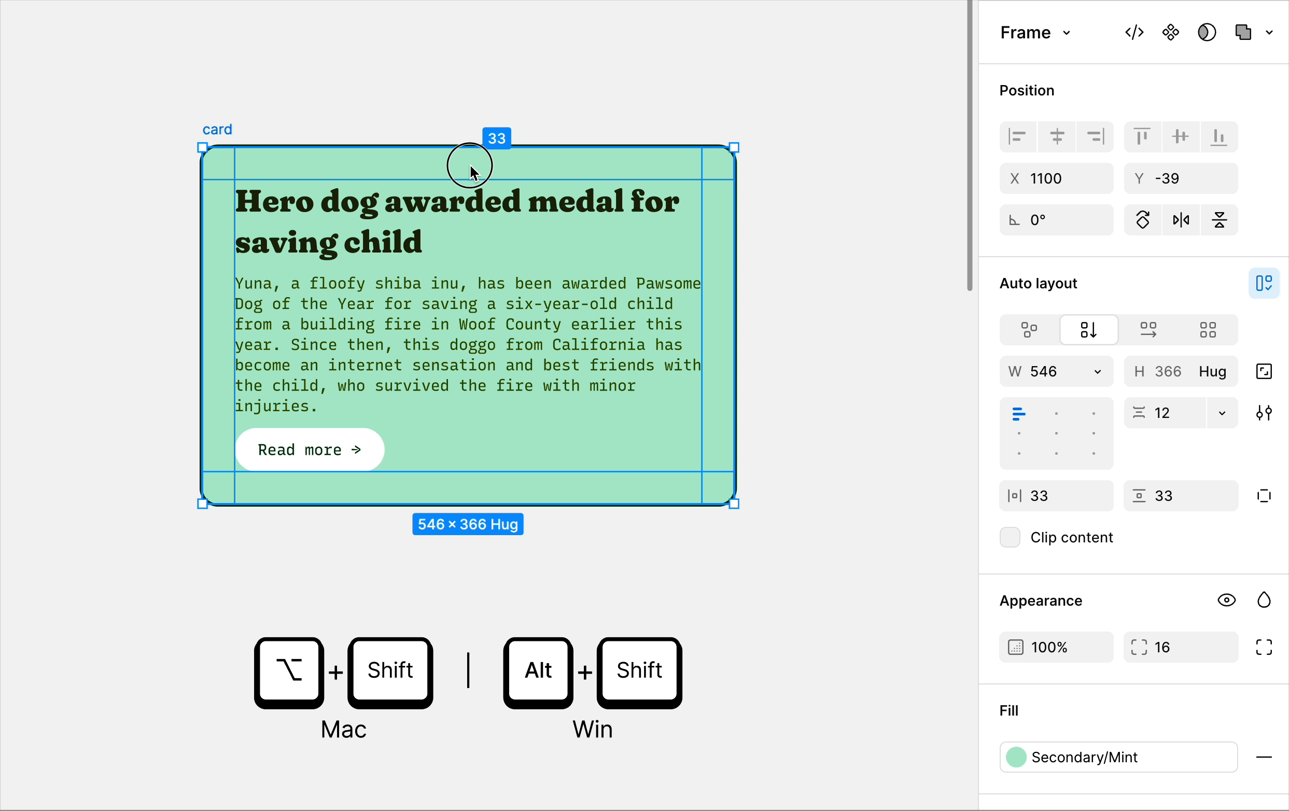Viewport: 1289px width, 811px height.
Task: Select vertical auto layout direction
Action: coord(1088,330)
